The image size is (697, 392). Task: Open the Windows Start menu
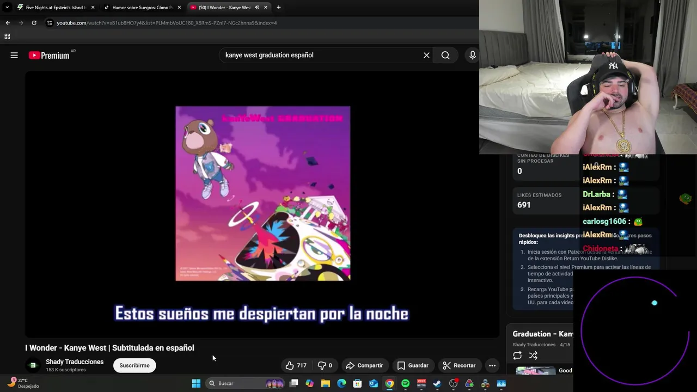click(x=196, y=383)
